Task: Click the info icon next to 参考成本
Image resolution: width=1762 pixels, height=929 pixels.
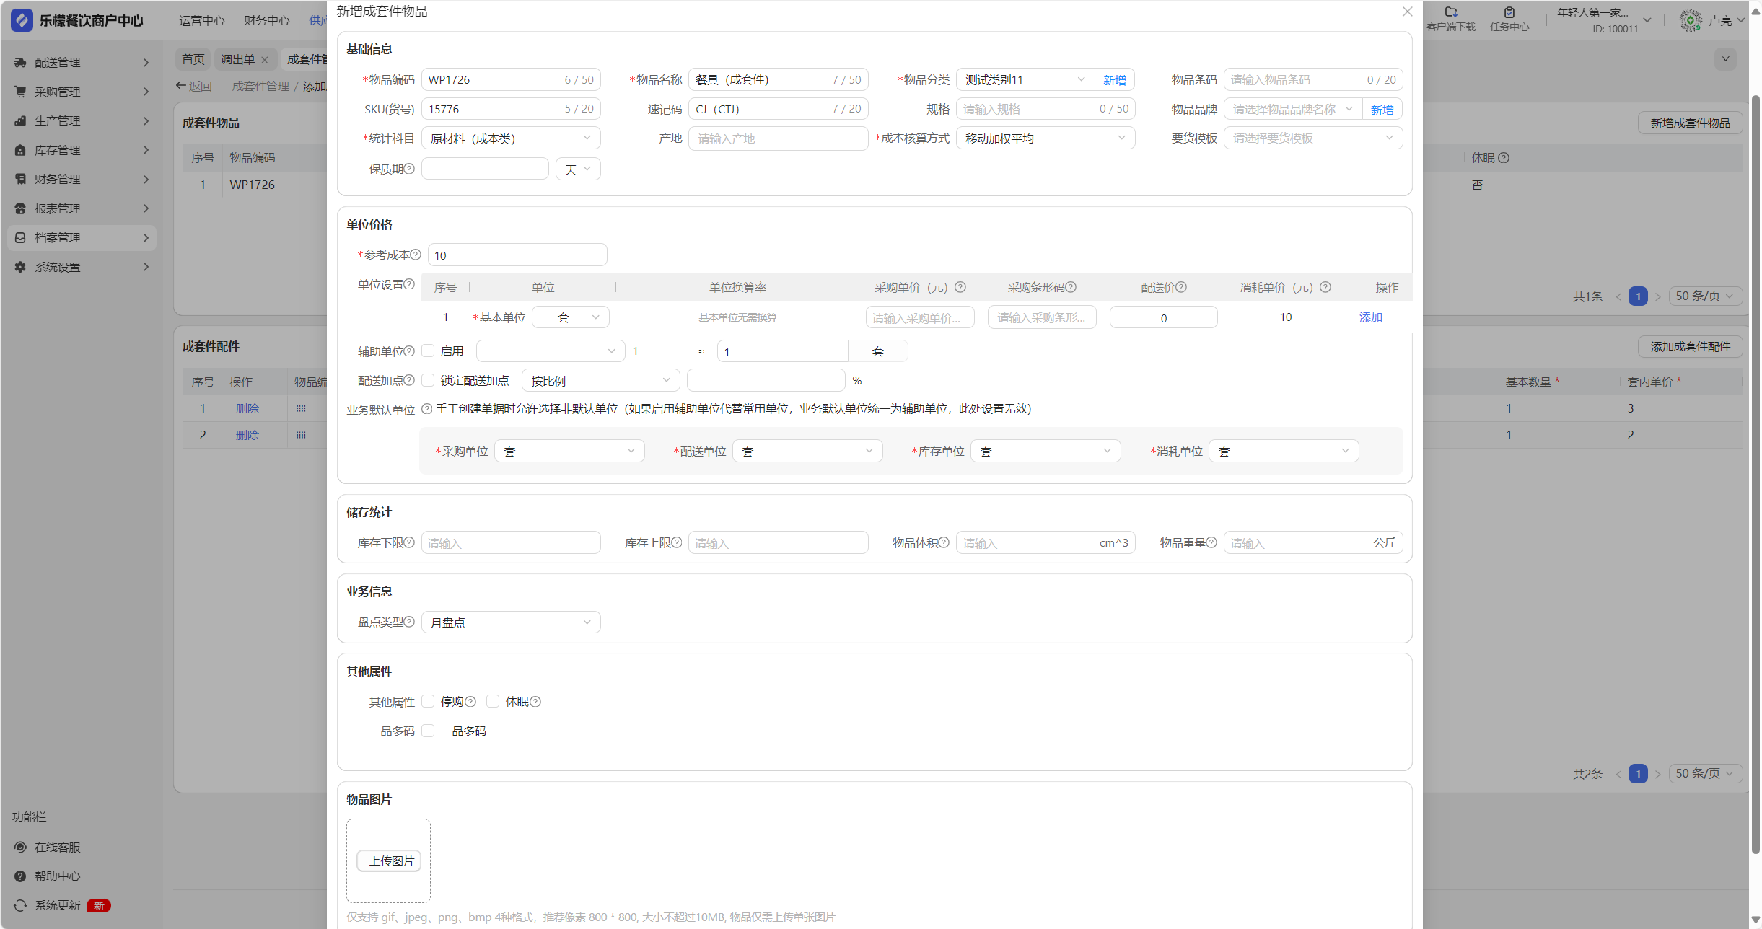Action: pyautogui.click(x=416, y=255)
